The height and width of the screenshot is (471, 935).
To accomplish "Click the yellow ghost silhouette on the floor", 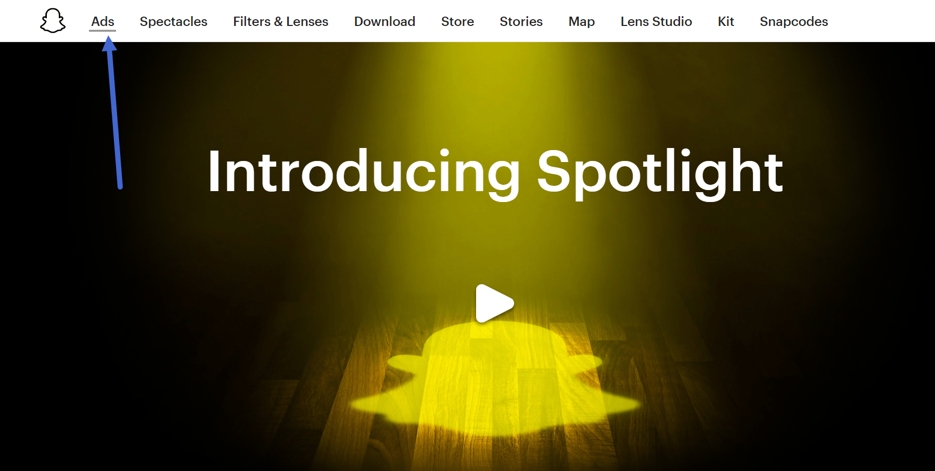I will click(494, 379).
